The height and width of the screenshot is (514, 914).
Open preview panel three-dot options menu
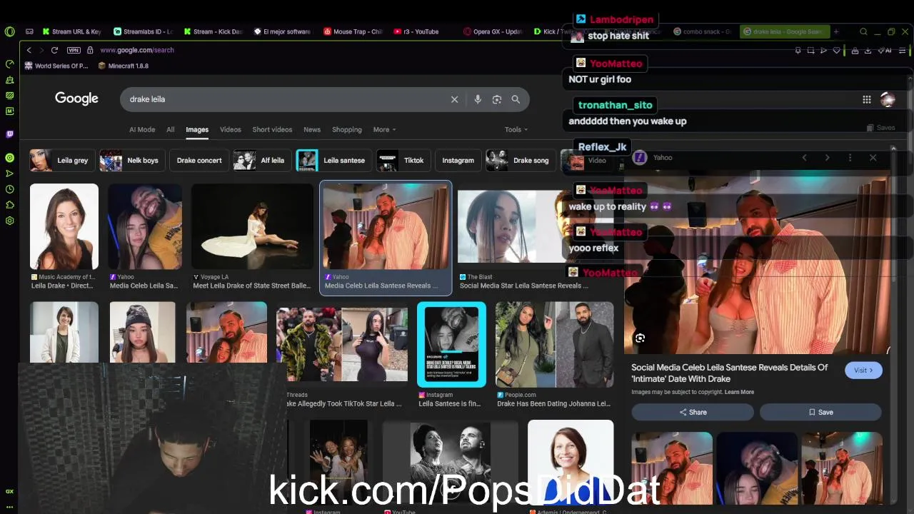click(x=850, y=158)
